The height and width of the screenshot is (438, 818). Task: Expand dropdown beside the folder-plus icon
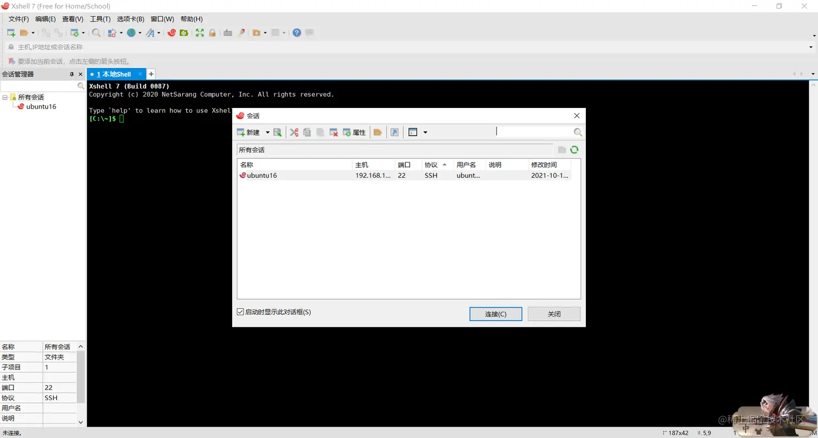[x=265, y=33]
